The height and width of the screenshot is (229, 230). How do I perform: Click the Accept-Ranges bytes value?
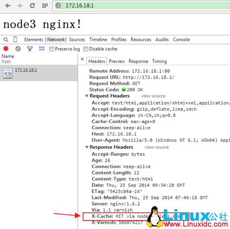[x=138, y=154]
